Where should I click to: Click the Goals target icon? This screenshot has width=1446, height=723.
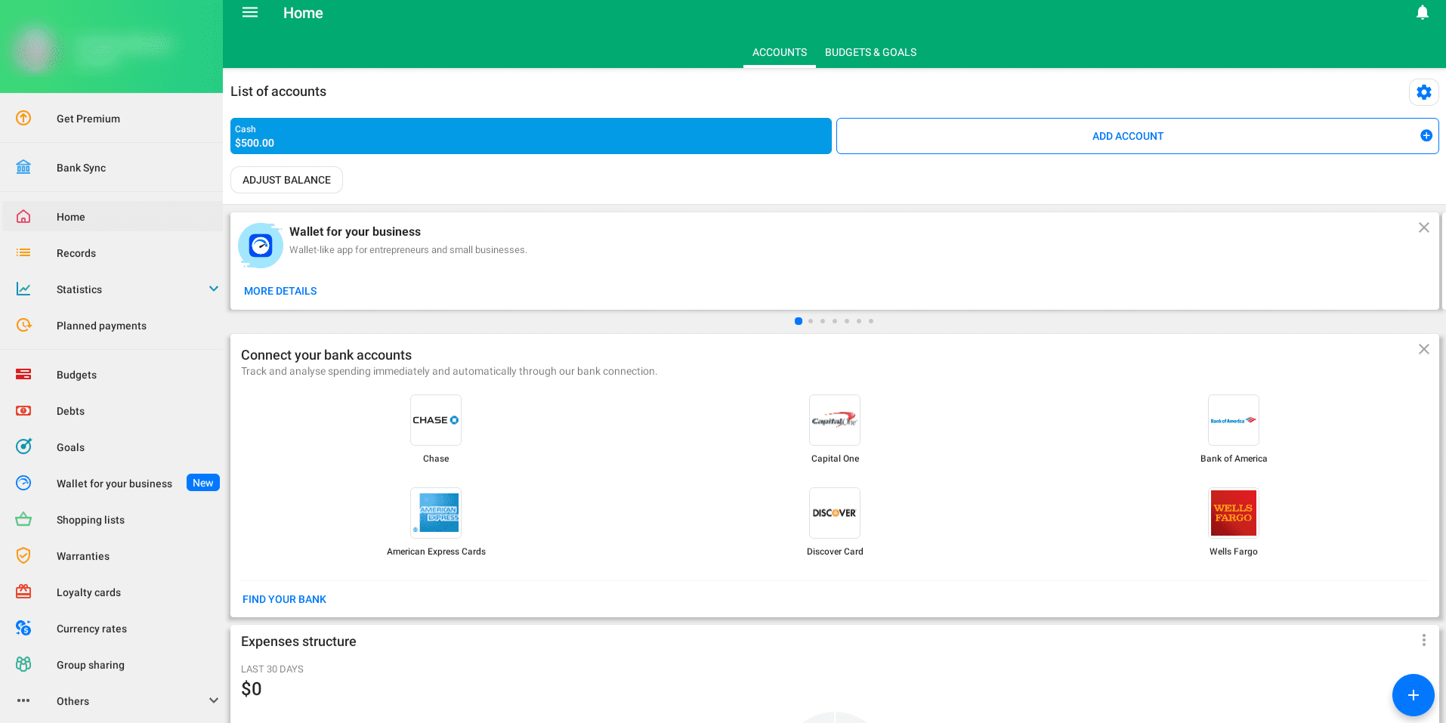pyautogui.click(x=23, y=446)
